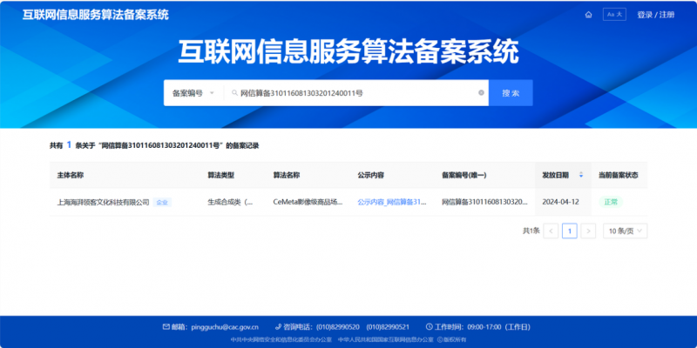Open the 备案编号 search type dropdown
This screenshot has width=697, height=348.
193,93
